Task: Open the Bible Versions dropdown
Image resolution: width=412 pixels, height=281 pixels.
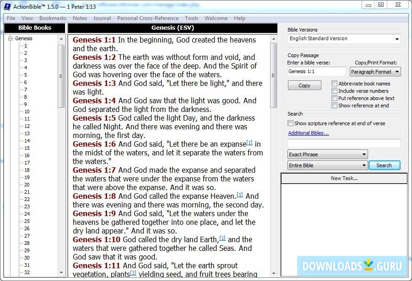Action: point(344,38)
